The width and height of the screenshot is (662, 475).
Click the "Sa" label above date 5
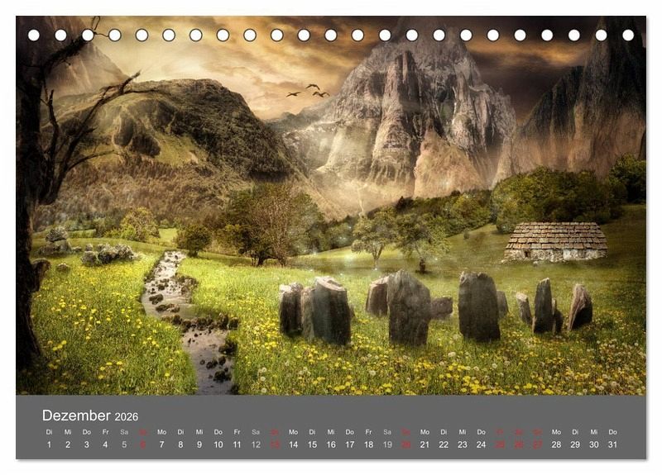point(124,432)
